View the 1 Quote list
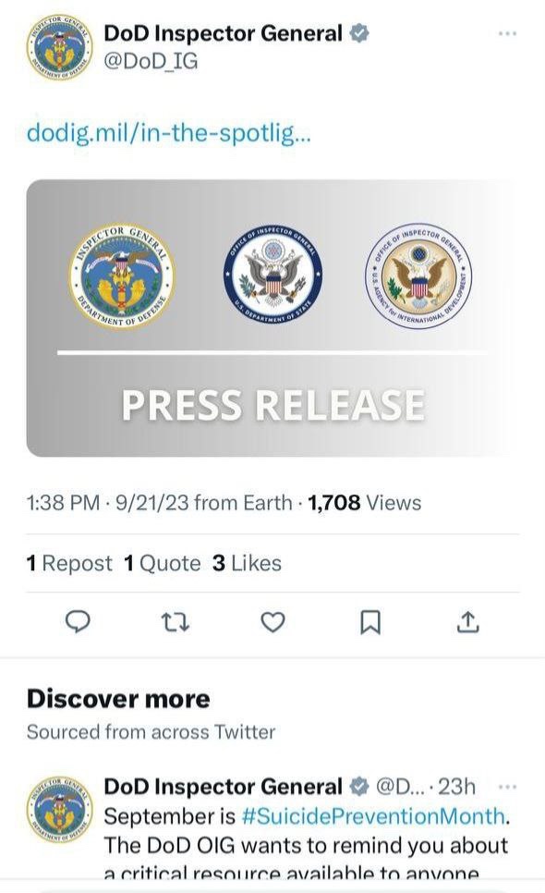This screenshot has width=545, height=893. click(x=163, y=563)
